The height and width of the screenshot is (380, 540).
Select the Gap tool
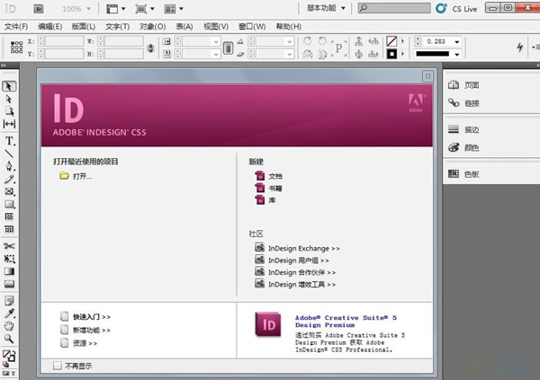point(9,124)
